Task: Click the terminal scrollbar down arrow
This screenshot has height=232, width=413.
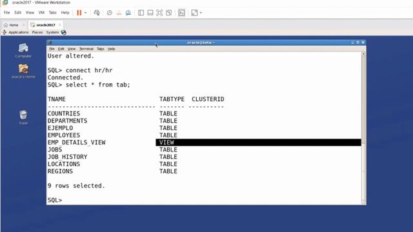Action: pos(363,202)
